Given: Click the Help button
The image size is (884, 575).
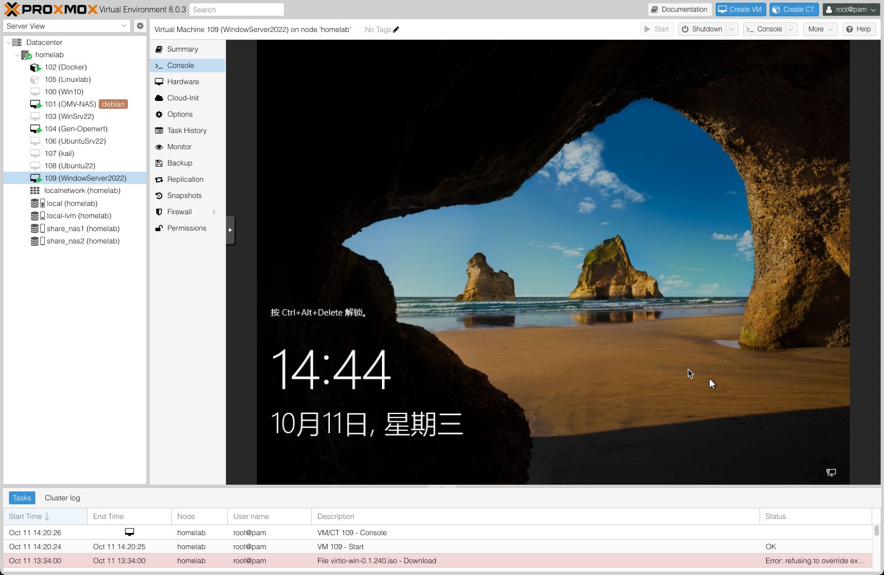Looking at the screenshot, I should pos(859,29).
